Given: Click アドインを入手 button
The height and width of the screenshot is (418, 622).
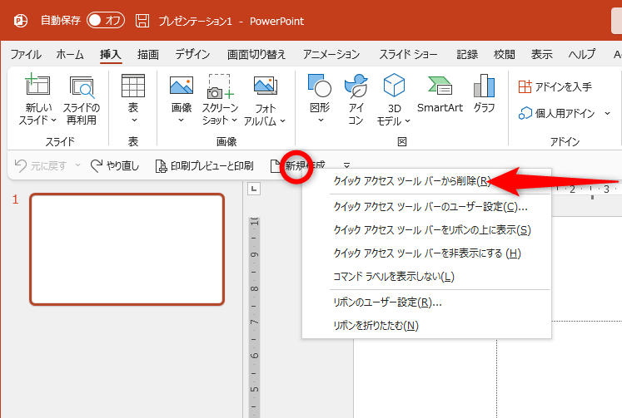Looking at the screenshot, I should tap(555, 86).
